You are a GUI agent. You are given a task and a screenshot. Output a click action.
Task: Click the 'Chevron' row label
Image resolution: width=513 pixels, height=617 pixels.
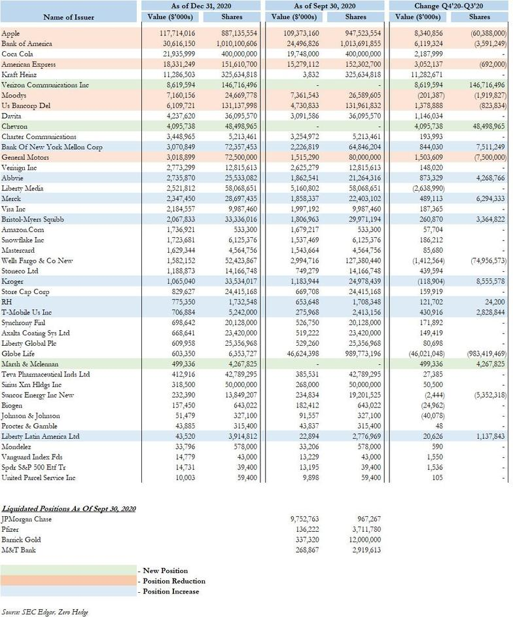[x=14, y=126]
